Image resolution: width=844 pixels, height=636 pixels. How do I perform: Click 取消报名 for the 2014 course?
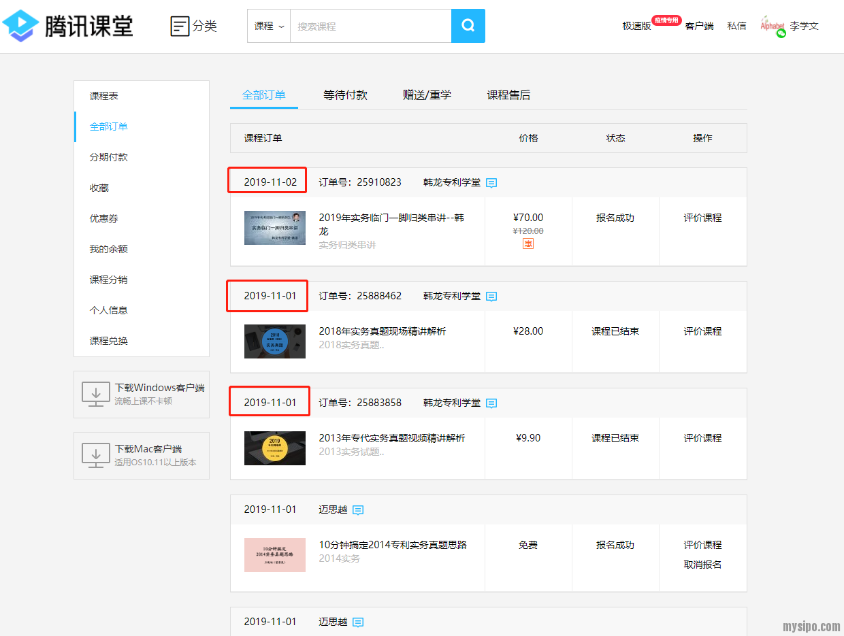coord(702,565)
